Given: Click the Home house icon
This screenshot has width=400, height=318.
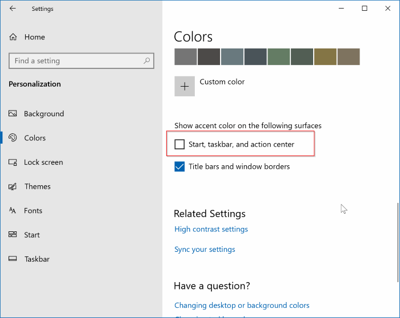Looking at the screenshot, I should [13, 37].
